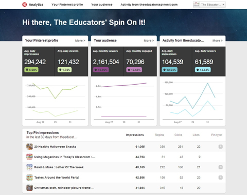Click the 330 repins cell

tap(162, 147)
